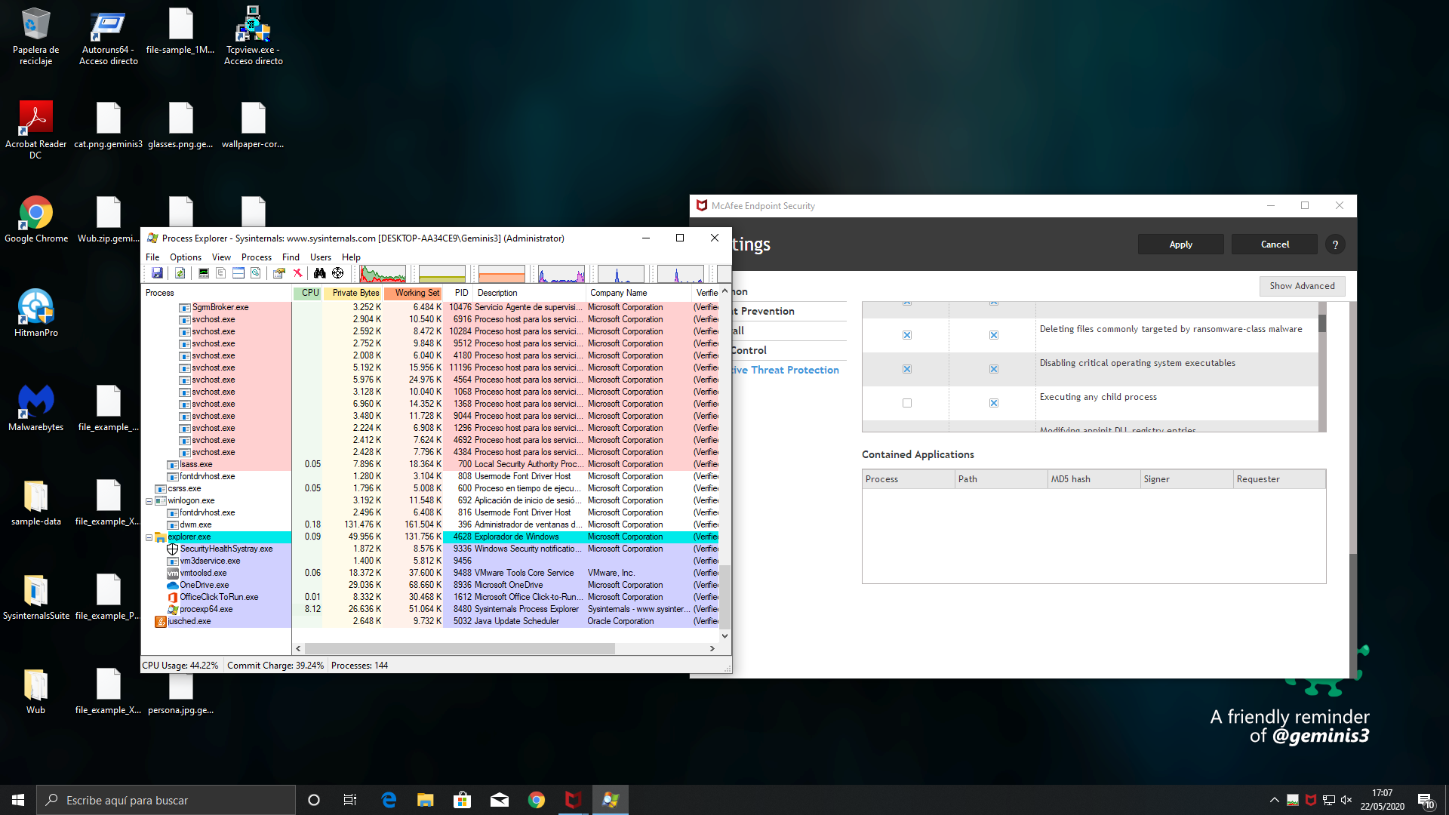This screenshot has height=815, width=1449.
Task: Toggle the show lower pane icon
Action: click(238, 273)
